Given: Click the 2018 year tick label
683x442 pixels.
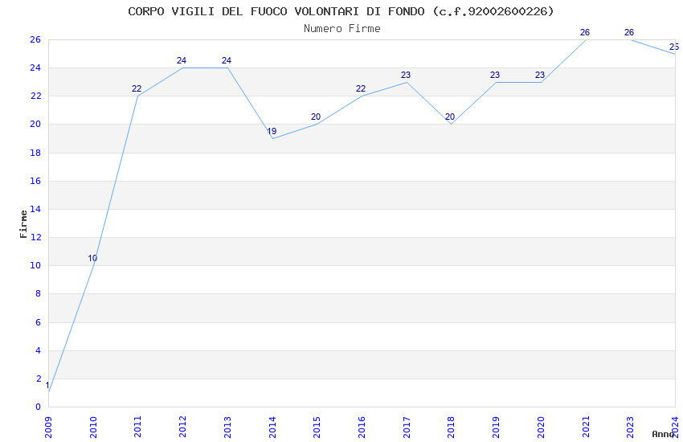Looking at the screenshot, I should [x=452, y=427].
